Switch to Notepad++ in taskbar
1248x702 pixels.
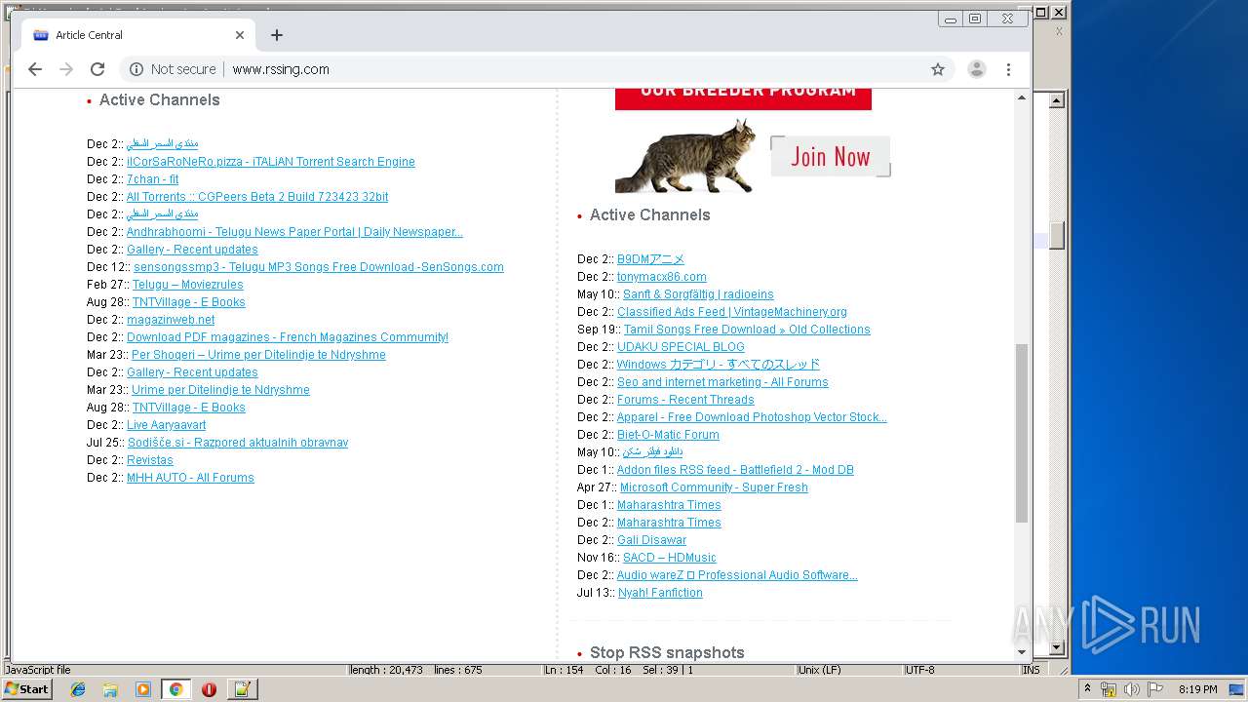coord(242,689)
